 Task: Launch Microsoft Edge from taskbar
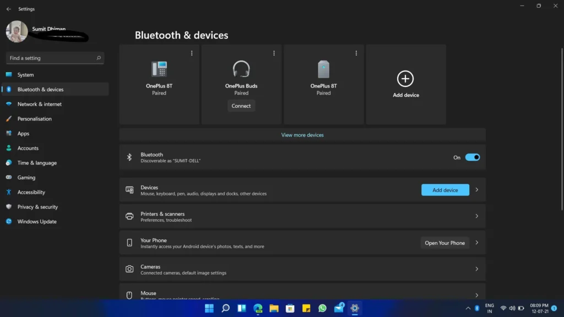(x=258, y=308)
